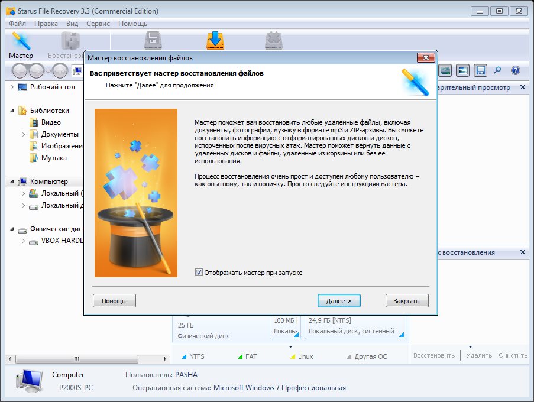The width and height of the screenshot is (534, 402).
Task: Expand the Документы folder node
Action: [23, 134]
